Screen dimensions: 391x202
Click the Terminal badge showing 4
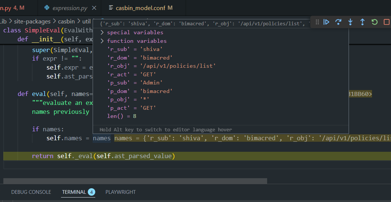click(92, 192)
